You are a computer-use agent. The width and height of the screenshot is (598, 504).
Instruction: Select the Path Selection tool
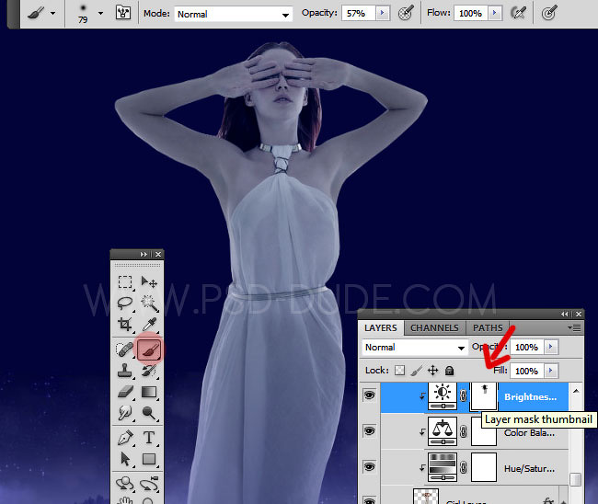125,459
